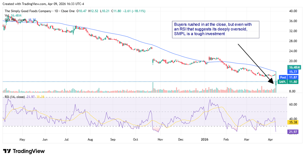Select the Vol indicator legend label
Viewport: 305px width, 159px height.
tap(7, 16)
